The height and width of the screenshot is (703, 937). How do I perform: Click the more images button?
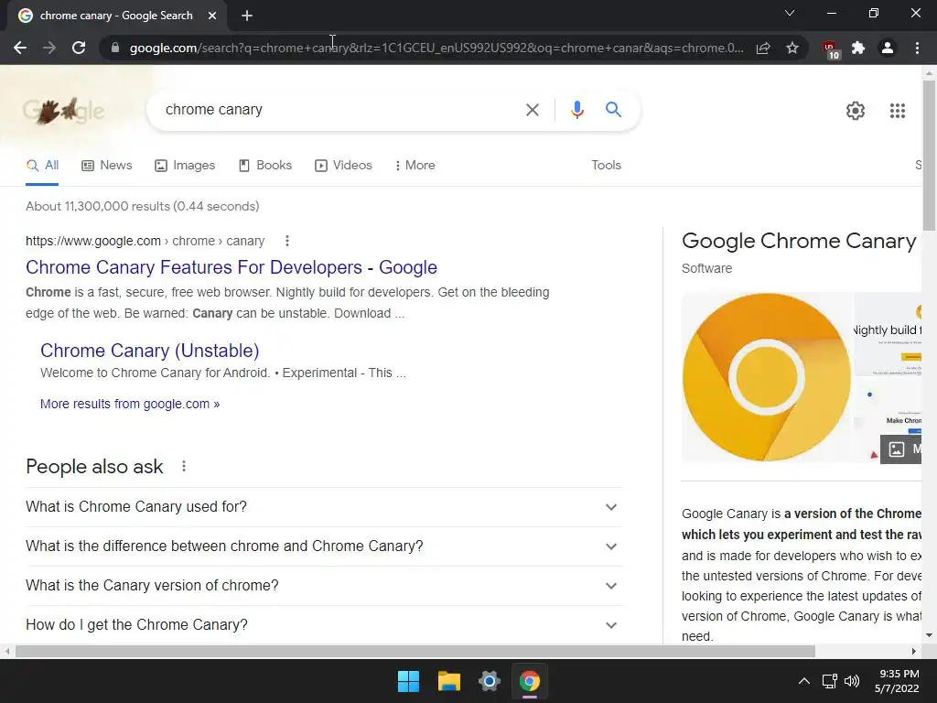901,449
